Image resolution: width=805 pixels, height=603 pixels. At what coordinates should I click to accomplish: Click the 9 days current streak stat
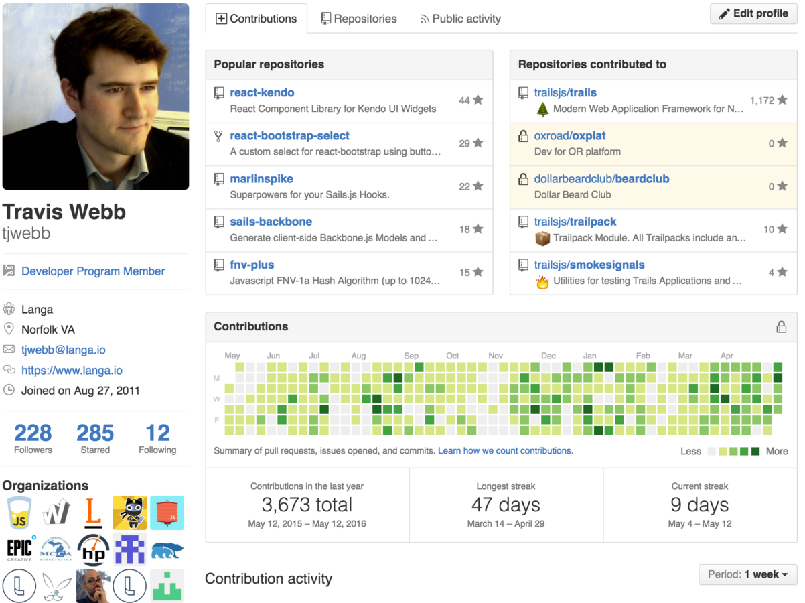point(700,505)
